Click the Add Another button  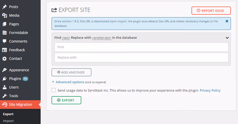pyautogui.click(x=71, y=72)
